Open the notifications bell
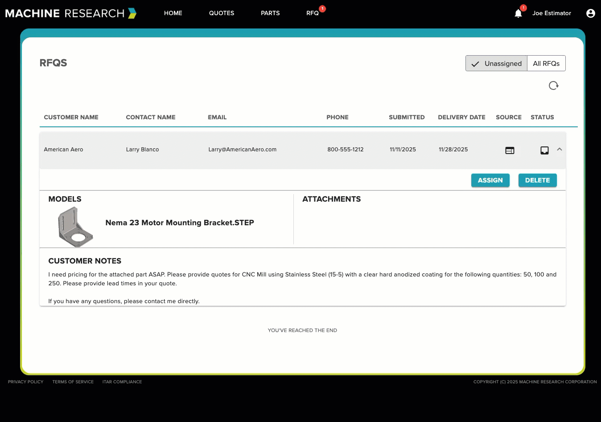 [x=518, y=13]
